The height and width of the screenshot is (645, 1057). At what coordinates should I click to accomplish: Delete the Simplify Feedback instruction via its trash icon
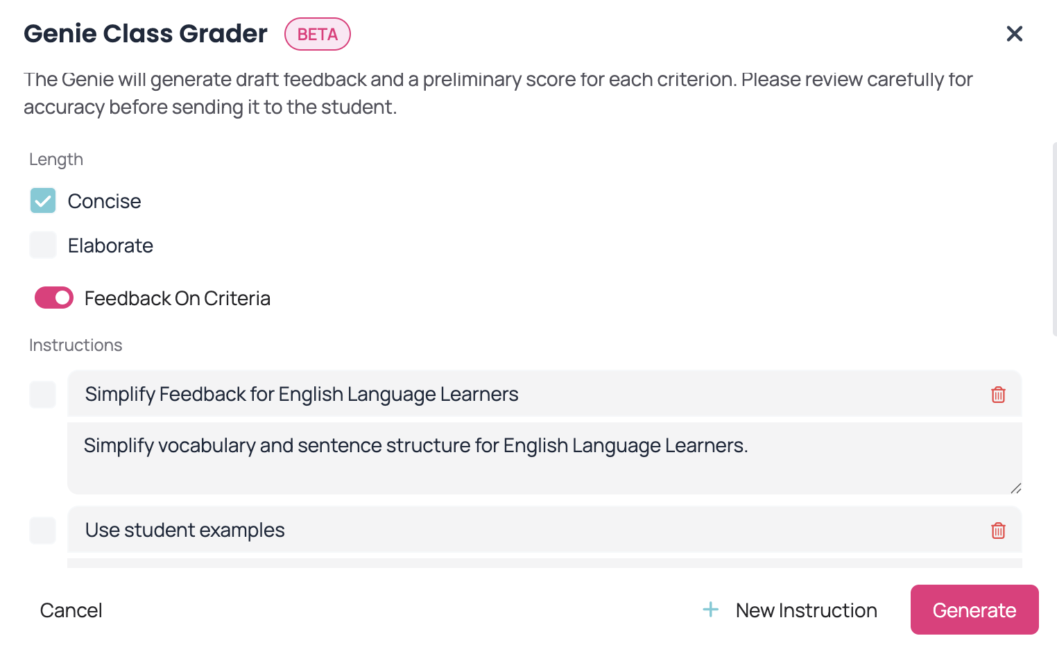(998, 395)
